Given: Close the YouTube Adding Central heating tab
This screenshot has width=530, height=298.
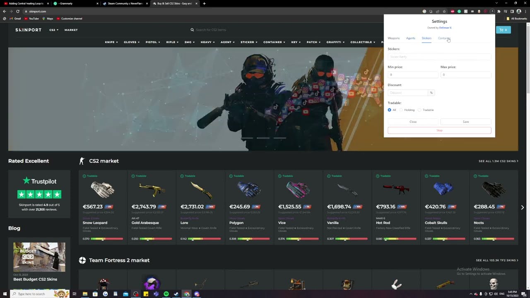Looking at the screenshot, I should click(x=48, y=3).
